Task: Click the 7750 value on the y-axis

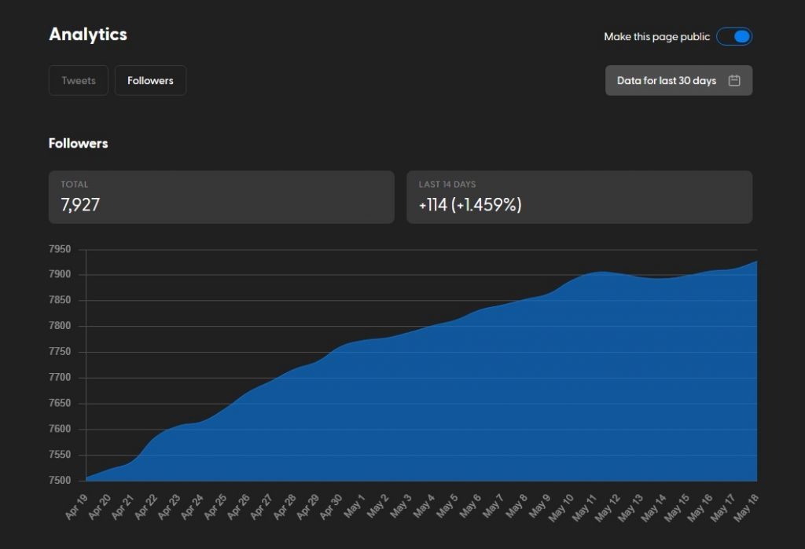Action: (x=60, y=353)
